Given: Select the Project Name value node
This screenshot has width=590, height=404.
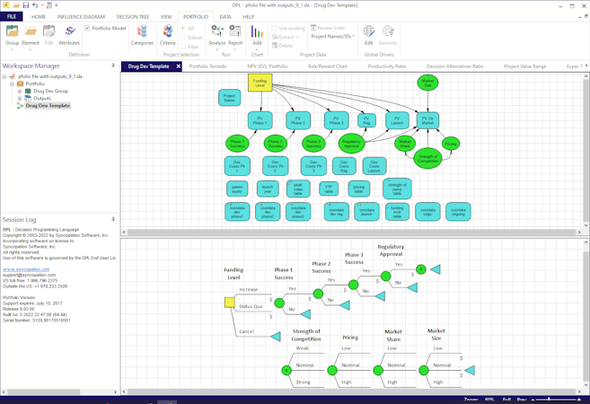Looking at the screenshot, I should (230, 98).
